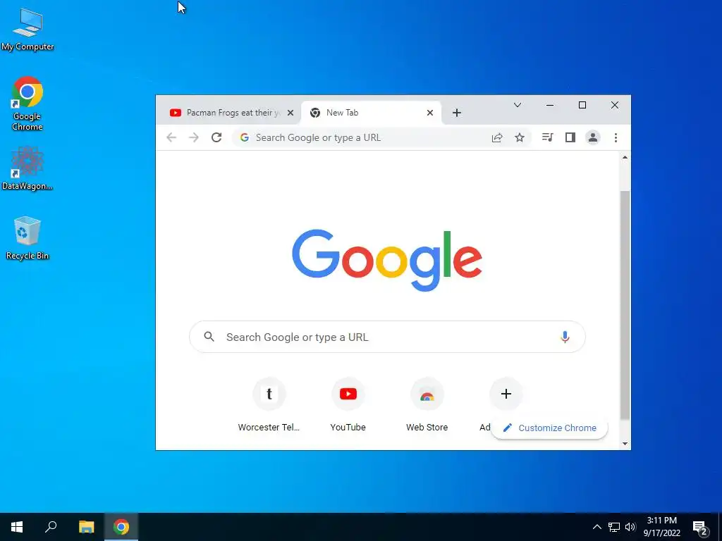722x541 pixels.
Task: Bookmark this tab with the star icon
Action: pos(520,137)
